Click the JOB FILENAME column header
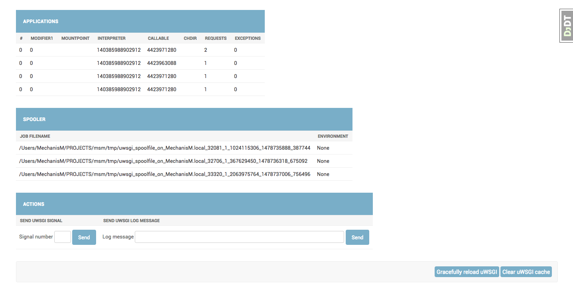The width and height of the screenshot is (573, 299). coord(35,136)
